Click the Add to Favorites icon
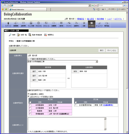This screenshot has width=129, height=134. click(x=6, y=9)
